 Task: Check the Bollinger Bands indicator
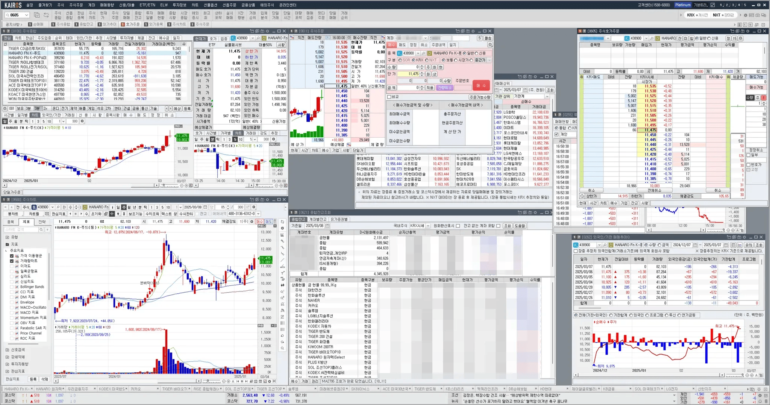[12, 287]
